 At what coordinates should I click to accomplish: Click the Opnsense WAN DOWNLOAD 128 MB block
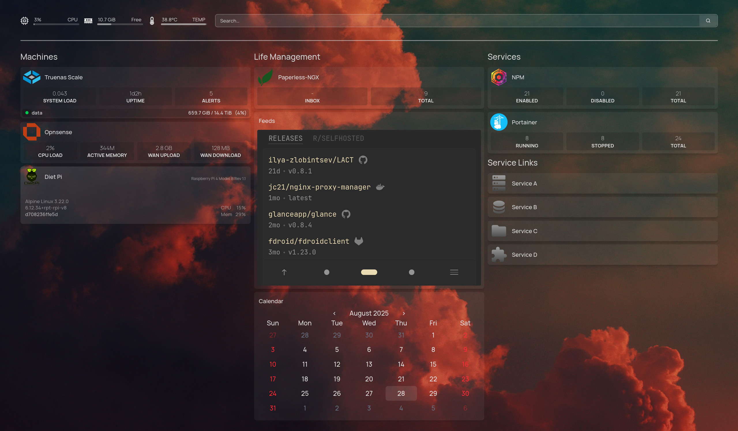click(221, 151)
